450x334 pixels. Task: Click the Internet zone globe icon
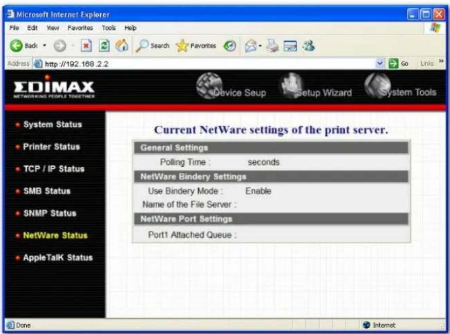[366, 325]
